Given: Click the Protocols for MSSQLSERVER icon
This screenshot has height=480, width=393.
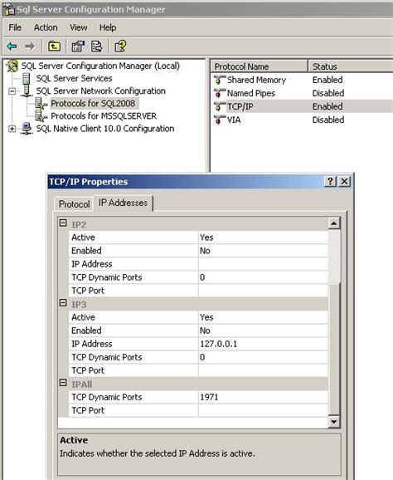Looking at the screenshot, I should click(41, 116).
